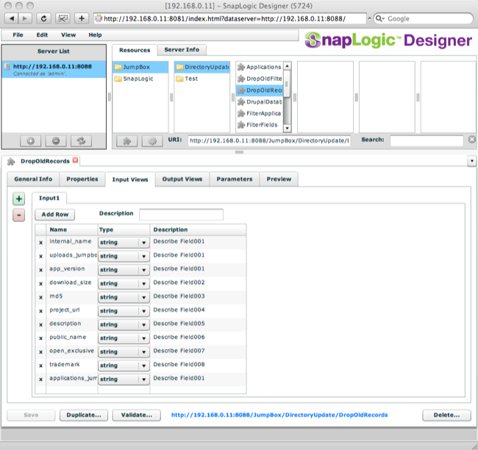Select the FilterFields resource item
Viewport: 478px width, 450px height.
[x=260, y=125]
